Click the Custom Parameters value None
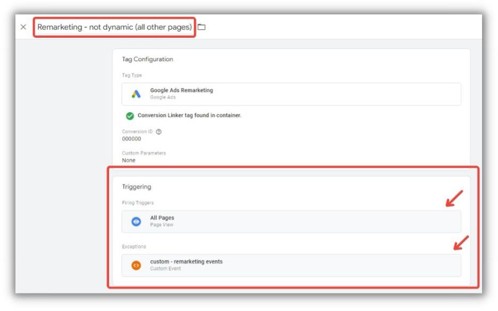This screenshot has height=311, width=498. click(x=129, y=160)
